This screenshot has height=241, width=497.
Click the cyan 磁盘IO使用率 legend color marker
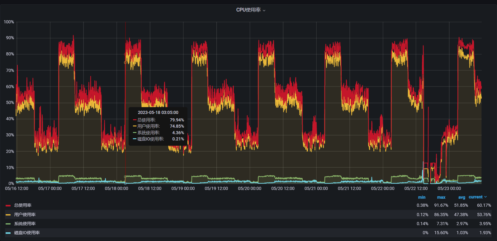[x=8, y=233]
